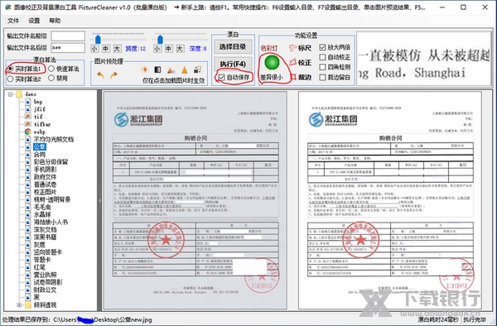Select 手机阴影 in the file tree
This screenshot has width=497, height=326.
45,170
